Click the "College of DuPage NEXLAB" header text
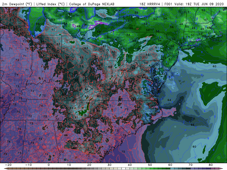The image size is (227, 170). pyautogui.click(x=92, y=4)
